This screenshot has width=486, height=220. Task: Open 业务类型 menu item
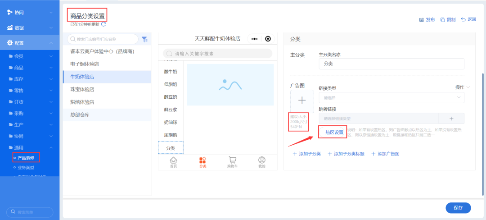coord(26,168)
